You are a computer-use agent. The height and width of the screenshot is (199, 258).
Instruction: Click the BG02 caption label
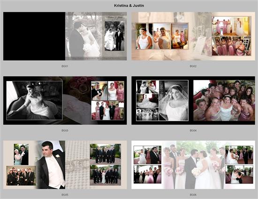click(x=193, y=66)
